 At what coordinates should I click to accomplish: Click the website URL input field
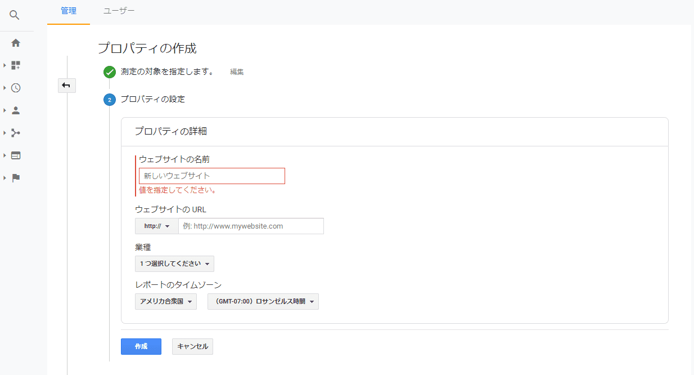(x=251, y=226)
